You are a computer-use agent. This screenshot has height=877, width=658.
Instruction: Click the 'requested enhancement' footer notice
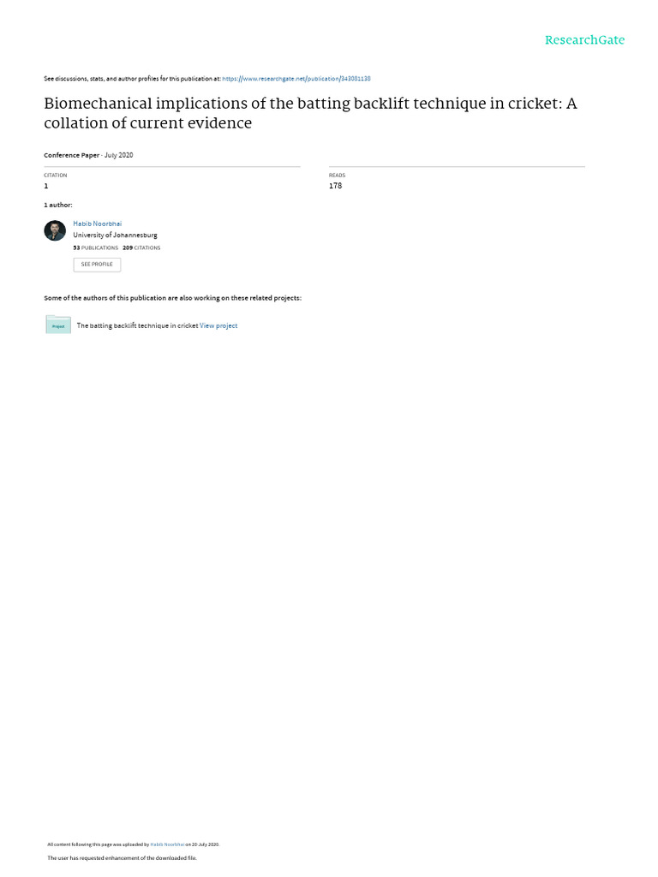point(122,857)
